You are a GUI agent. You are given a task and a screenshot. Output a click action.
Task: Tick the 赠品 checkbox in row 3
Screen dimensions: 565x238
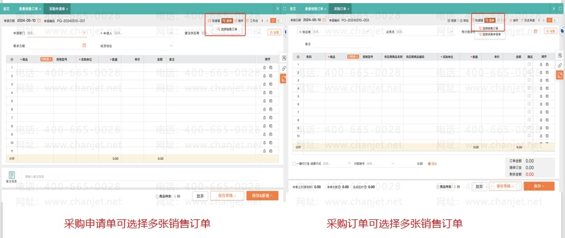[529, 80]
